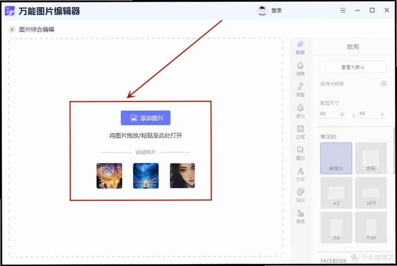The height and width of the screenshot is (266, 397).
Task: Click the user avatar icon
Action: [x=262, y=10]
